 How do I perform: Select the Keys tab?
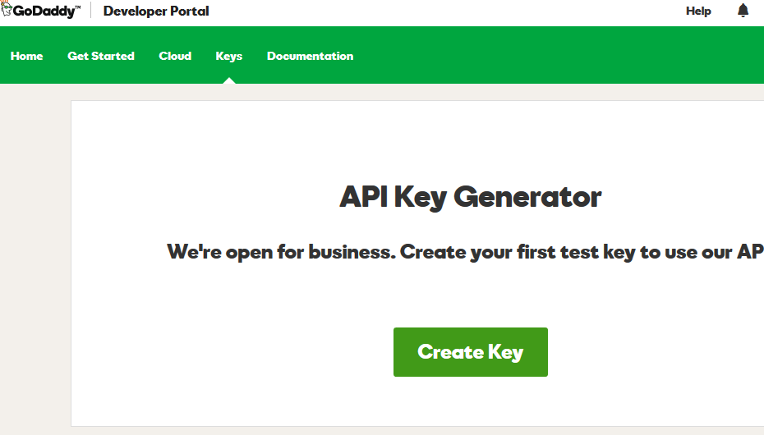[229, 57]
